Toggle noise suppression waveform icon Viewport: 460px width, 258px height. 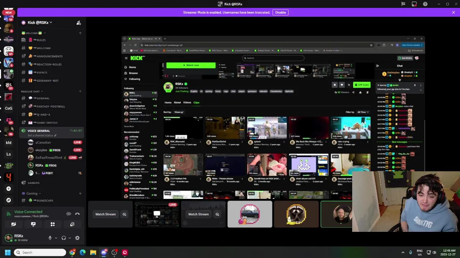pyautogui.click(x=68, y=214)
